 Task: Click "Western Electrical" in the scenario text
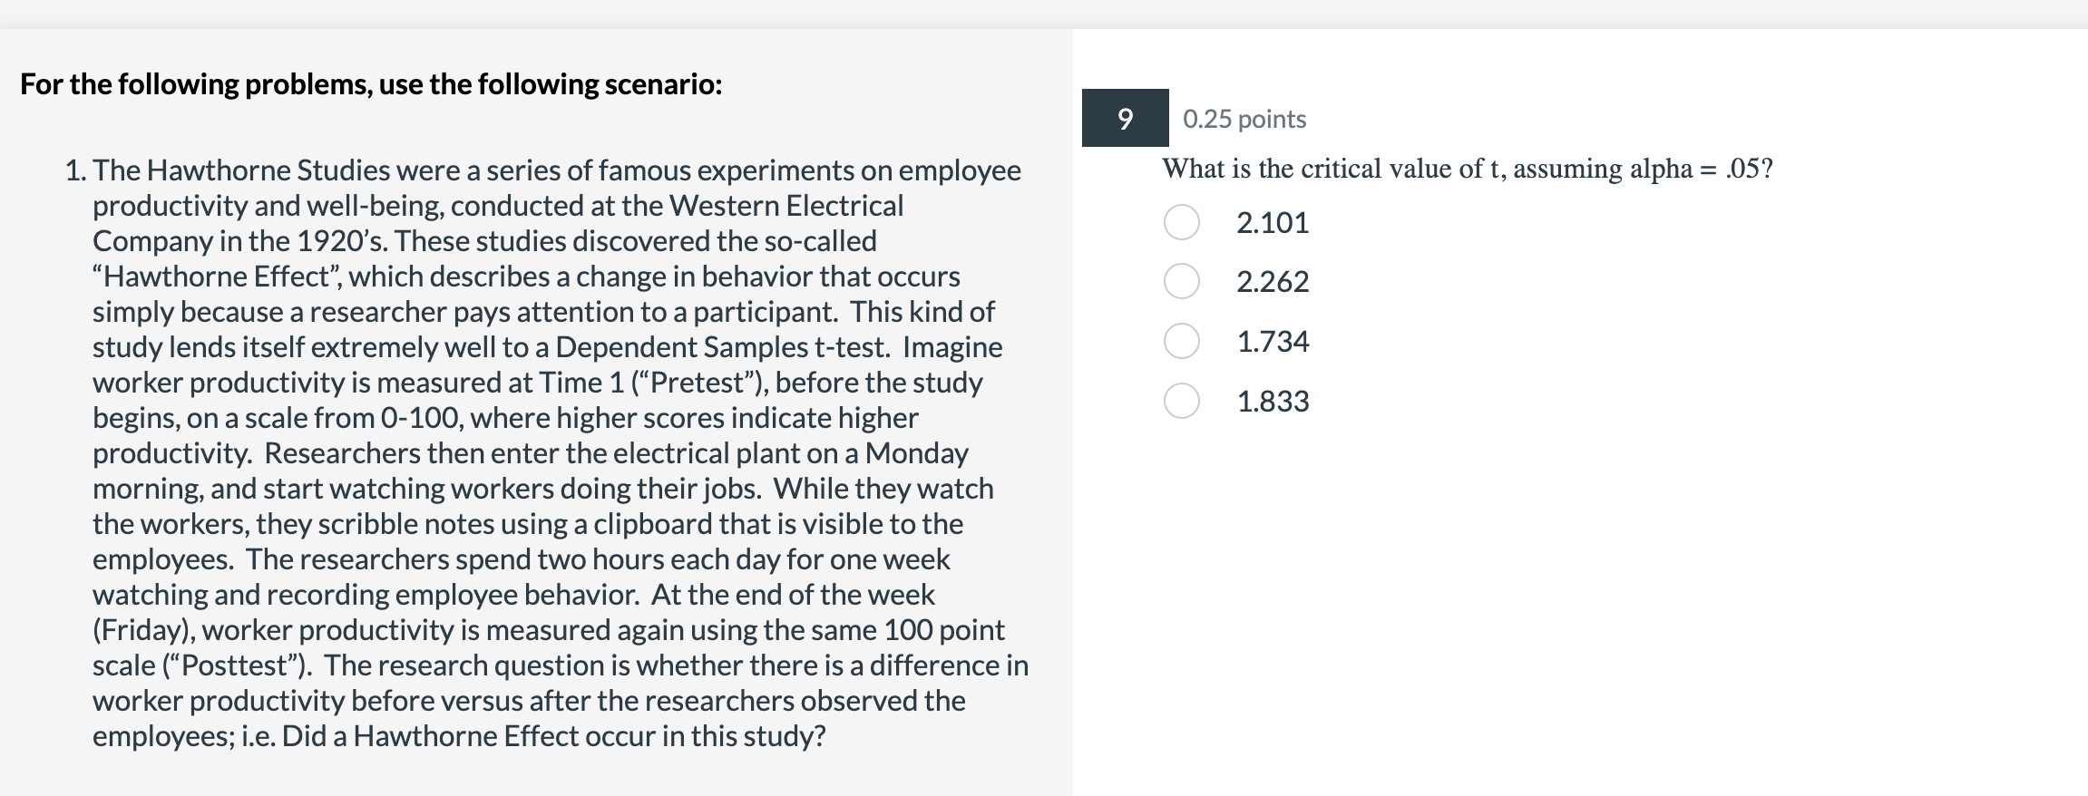point(786,206)
